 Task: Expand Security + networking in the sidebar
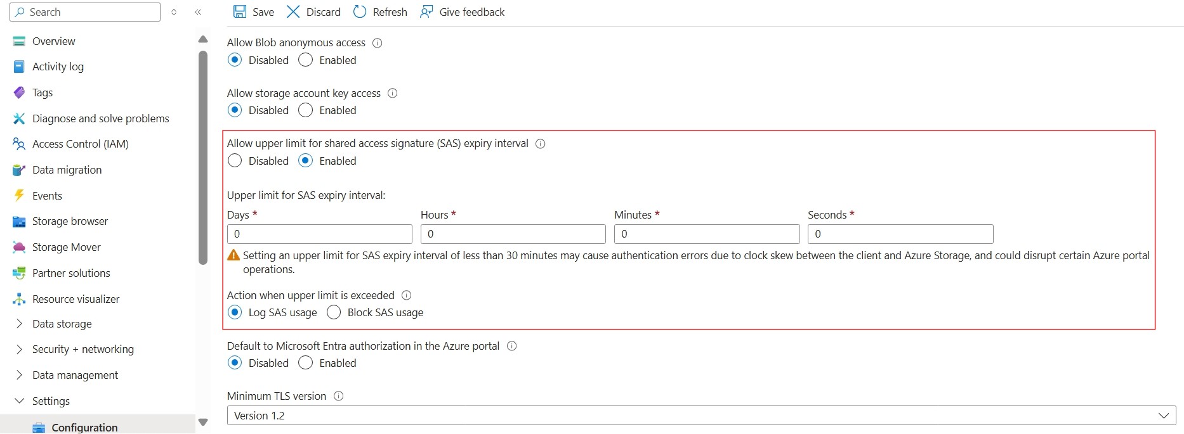tap(82, 349)
